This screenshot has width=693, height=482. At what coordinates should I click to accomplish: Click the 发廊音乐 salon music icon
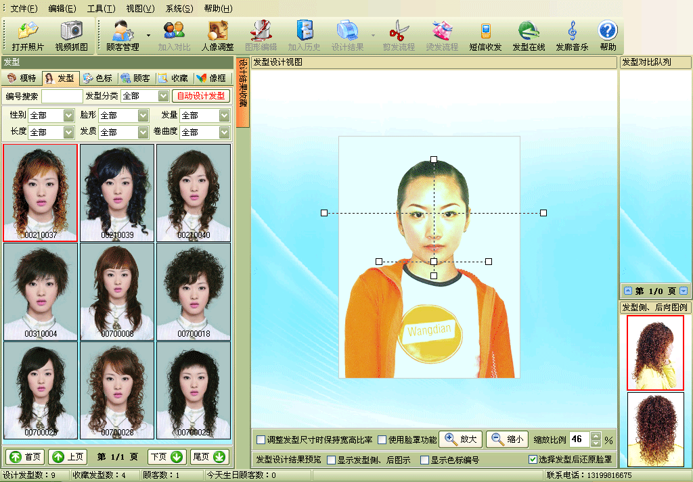572,36
